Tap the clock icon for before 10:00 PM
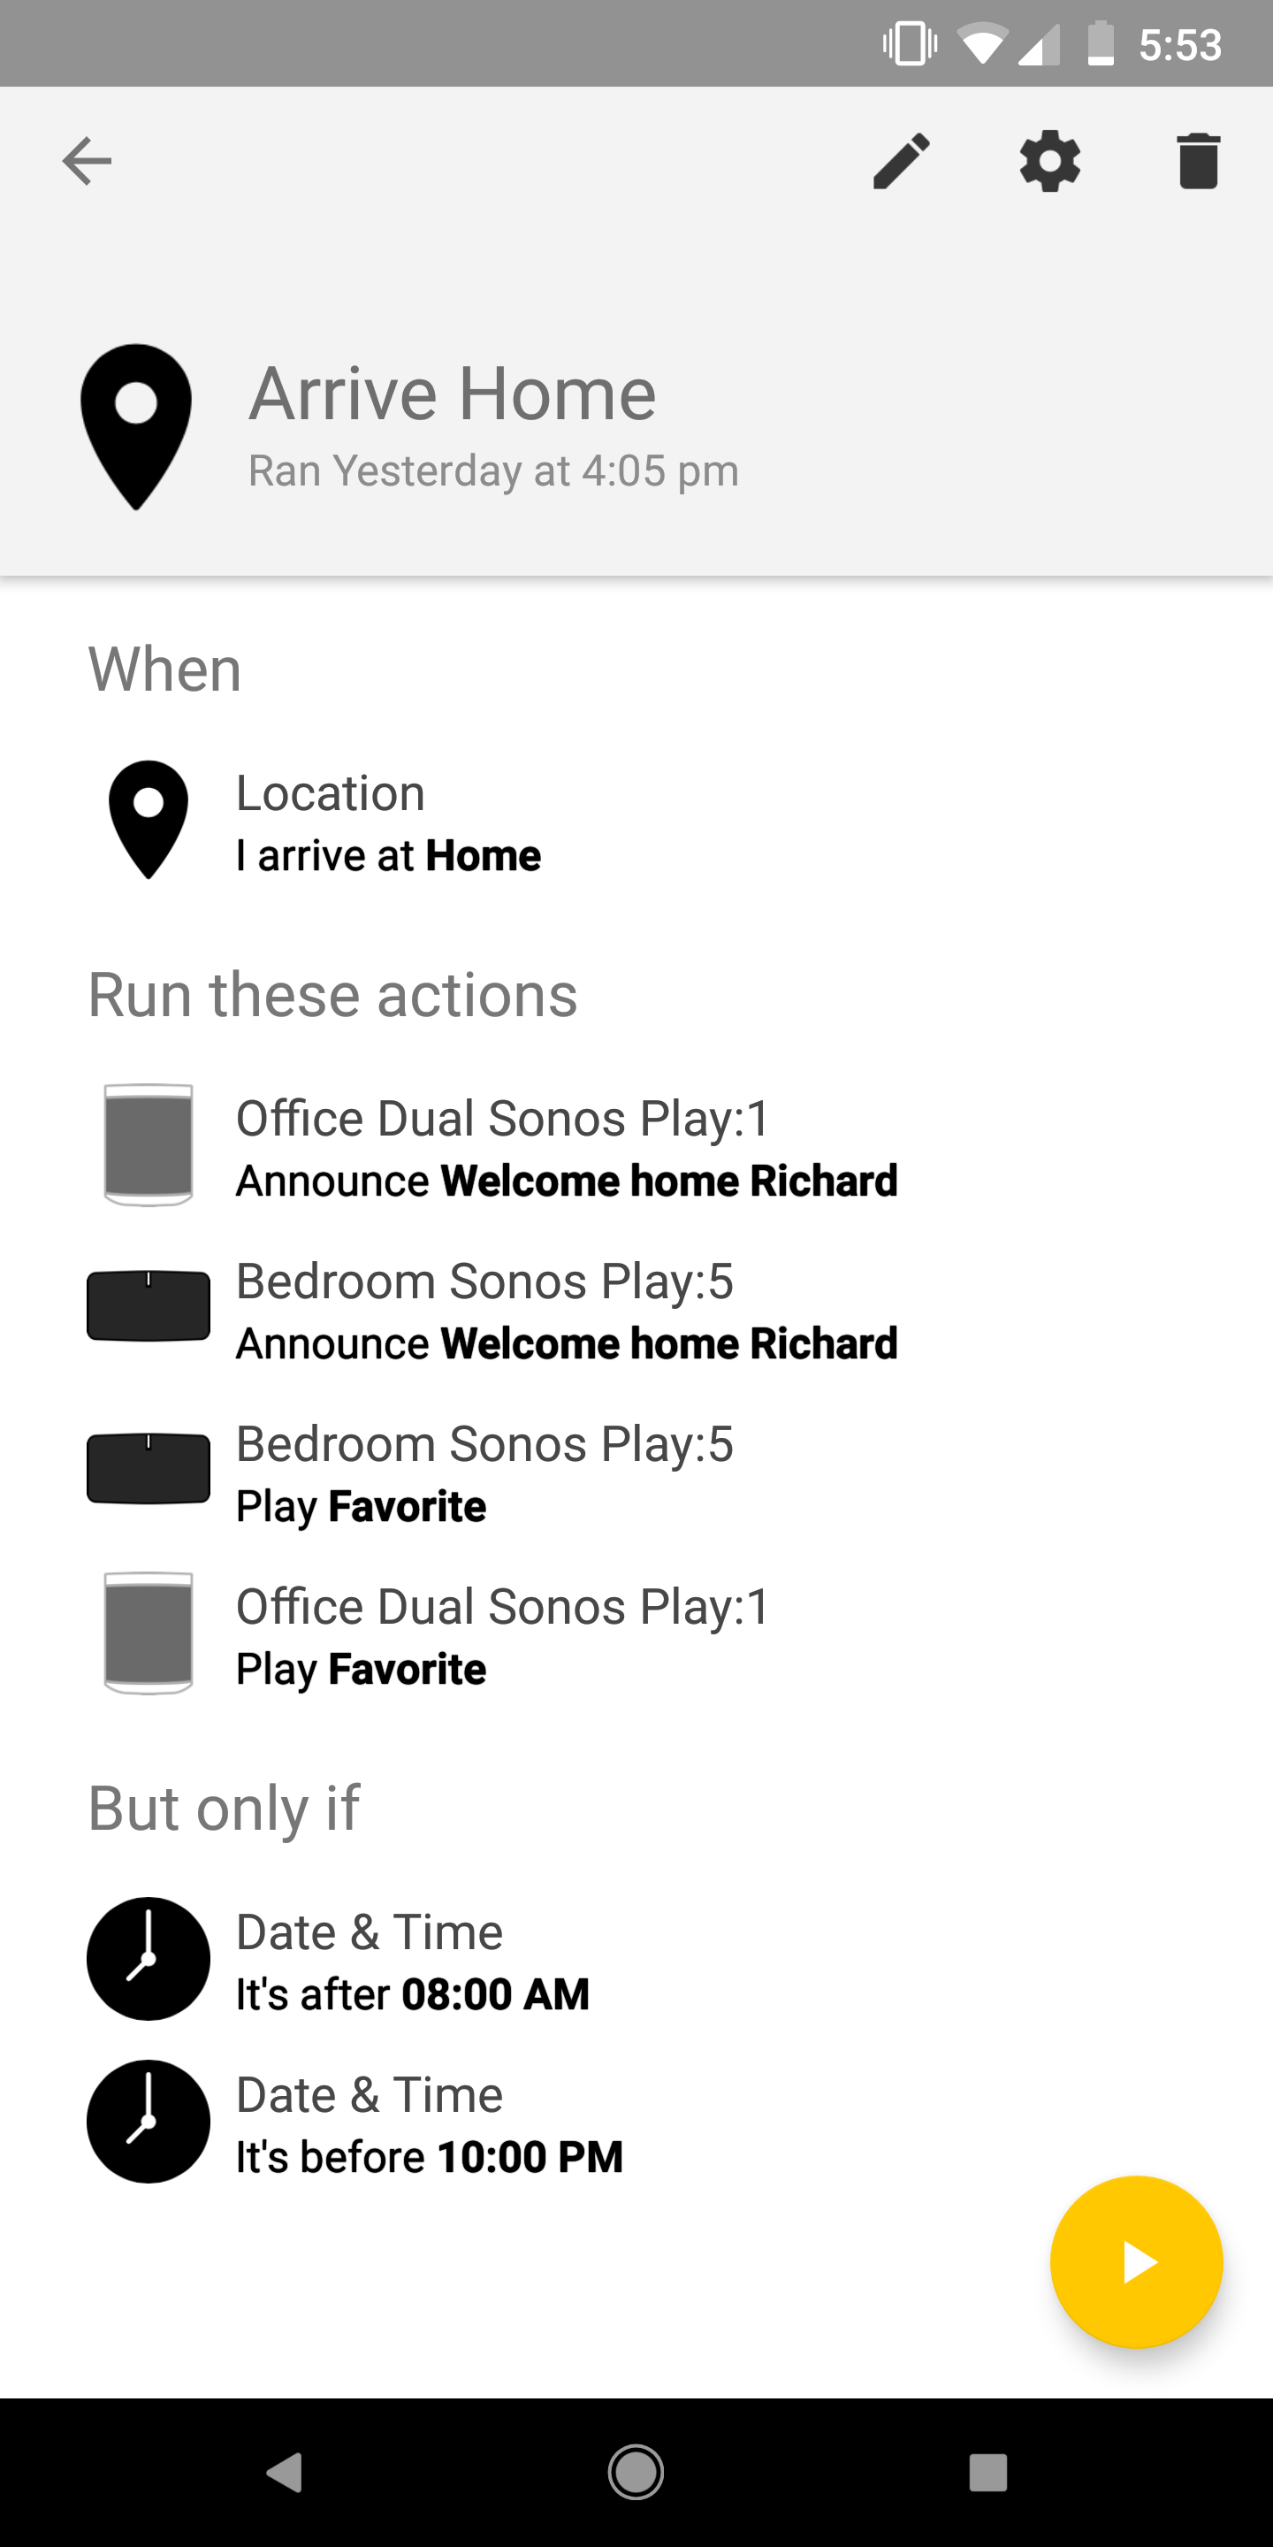The height and width of the screenshot is (2547, 1273). click(x=149, y=2121)
